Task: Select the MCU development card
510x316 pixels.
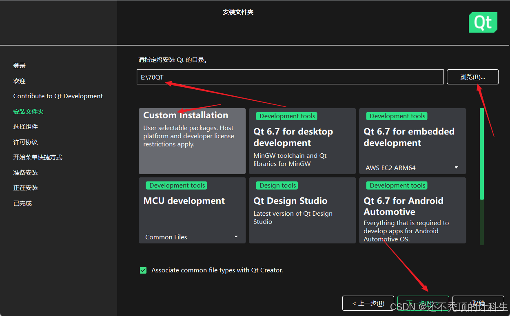Action: [192, 210]
